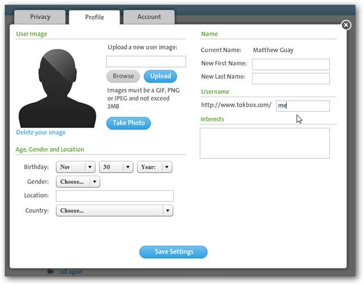Click the New First Name field
The width and height of the screenshot is (364, 285).
(291, 64)
